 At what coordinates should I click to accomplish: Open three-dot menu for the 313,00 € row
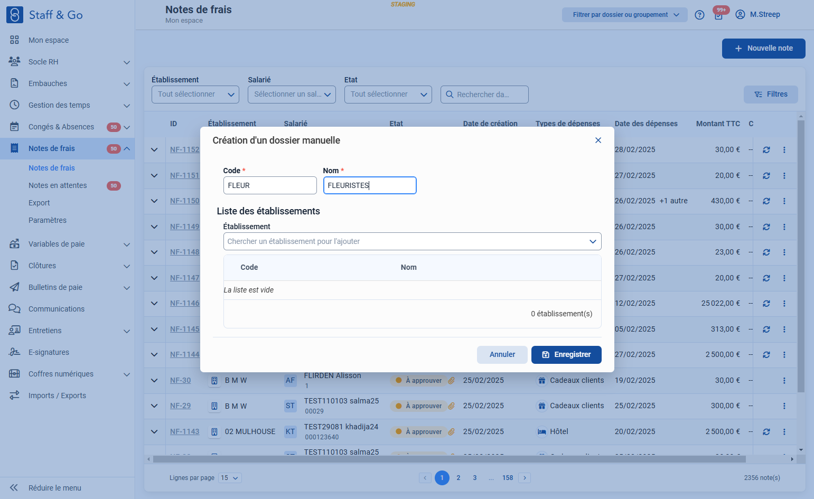(x=784, y=329)
